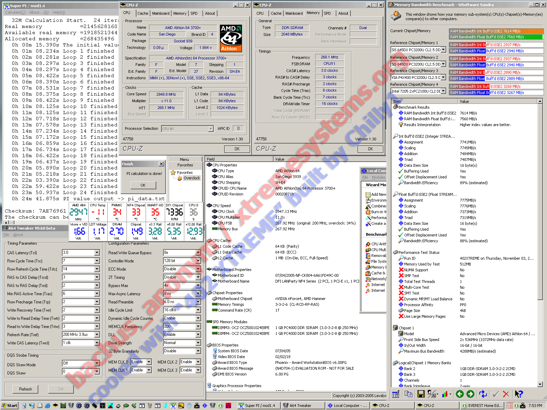Image resolution: width=547 pixels, height=410 pixels.
Task: Open the Burn-in Wizard icon in Sandra module list
Action: point(368,212)
